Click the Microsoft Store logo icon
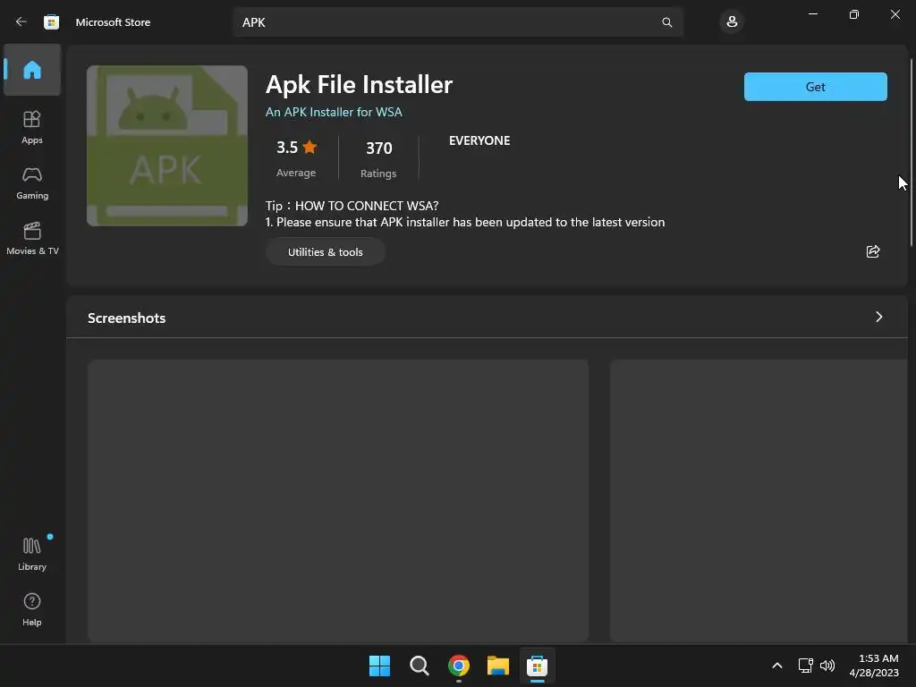916x687 pixels. pyautogui.click(x=51, y=22)
